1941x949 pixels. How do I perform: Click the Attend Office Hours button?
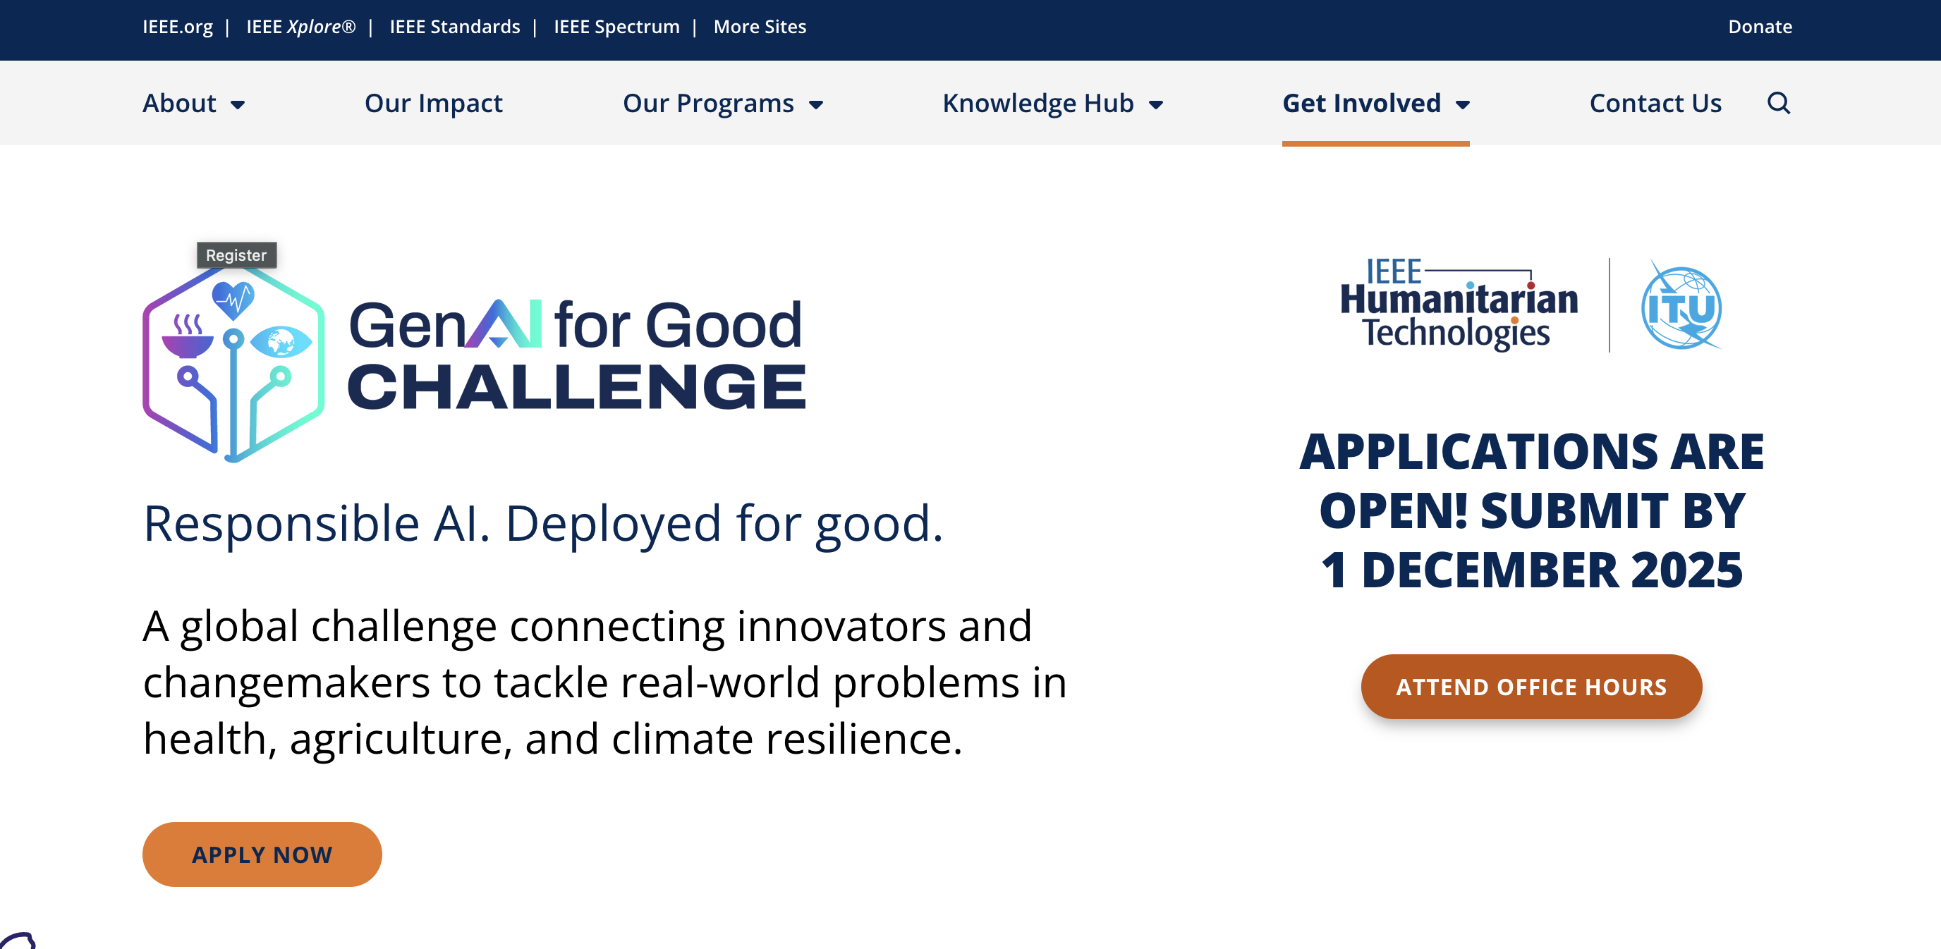[1531, 686]
